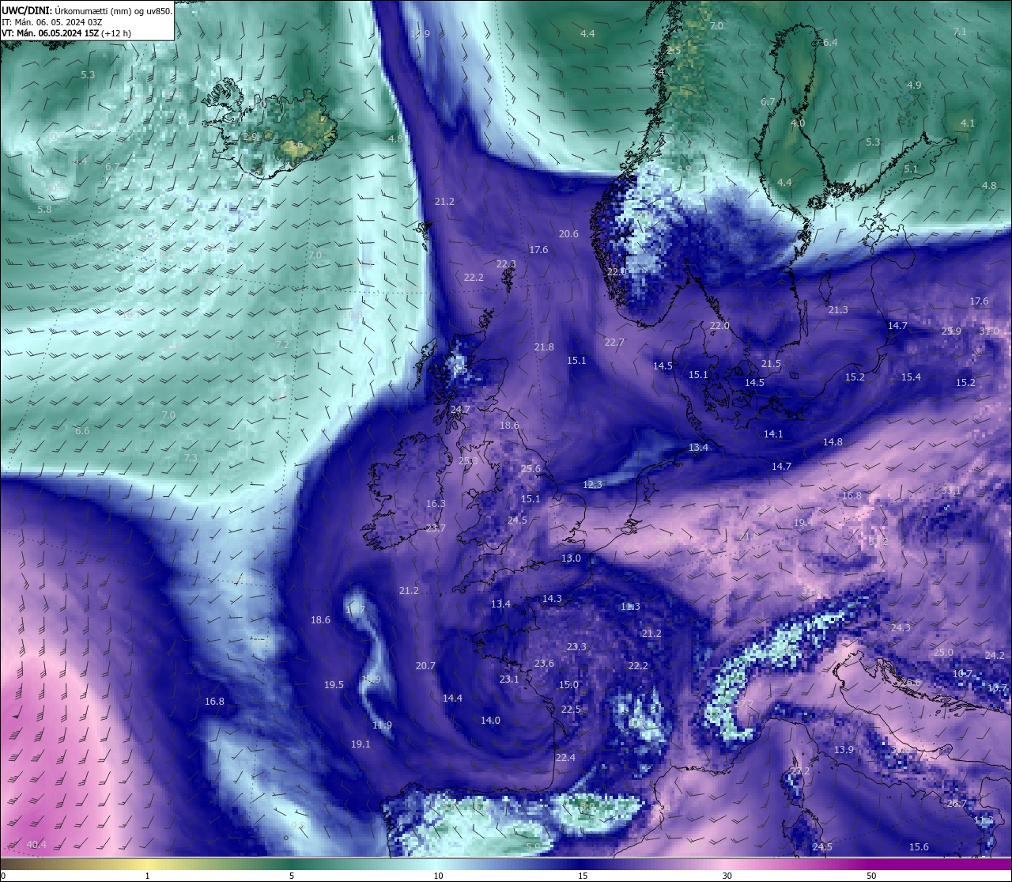Click the colorbar tick label "30"
Viewport: 1012px width, 882px height.
pyautogui.click(x=727, y=876)
